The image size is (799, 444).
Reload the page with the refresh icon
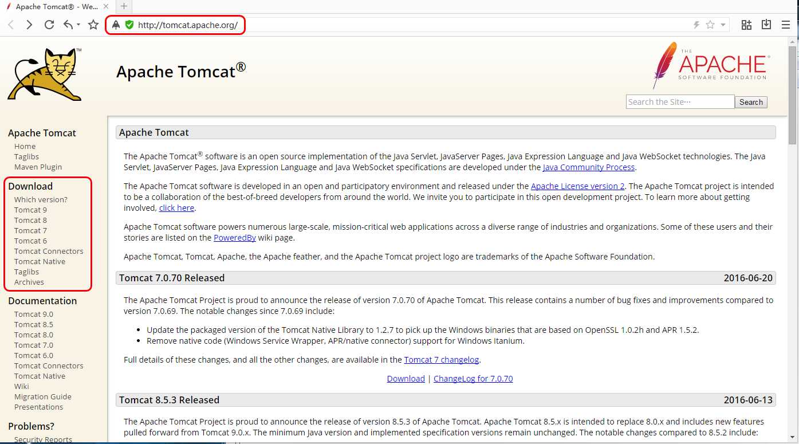coord(49,25)
